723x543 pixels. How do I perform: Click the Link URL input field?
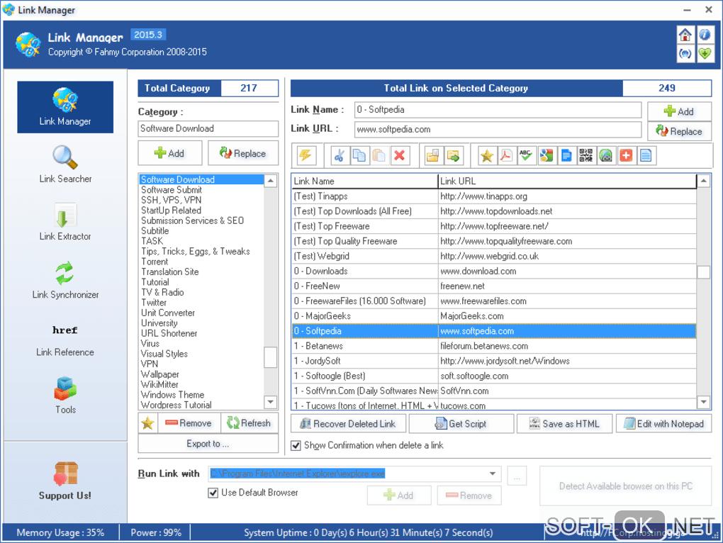(x=498, y=130)
